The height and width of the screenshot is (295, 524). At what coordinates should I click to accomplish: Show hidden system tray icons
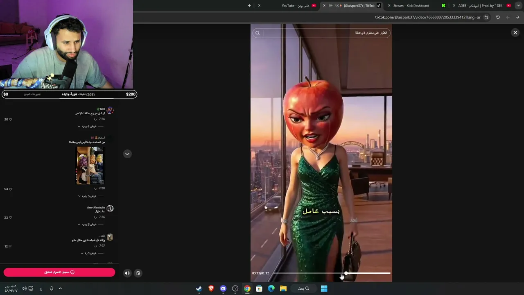click(60, 288)
